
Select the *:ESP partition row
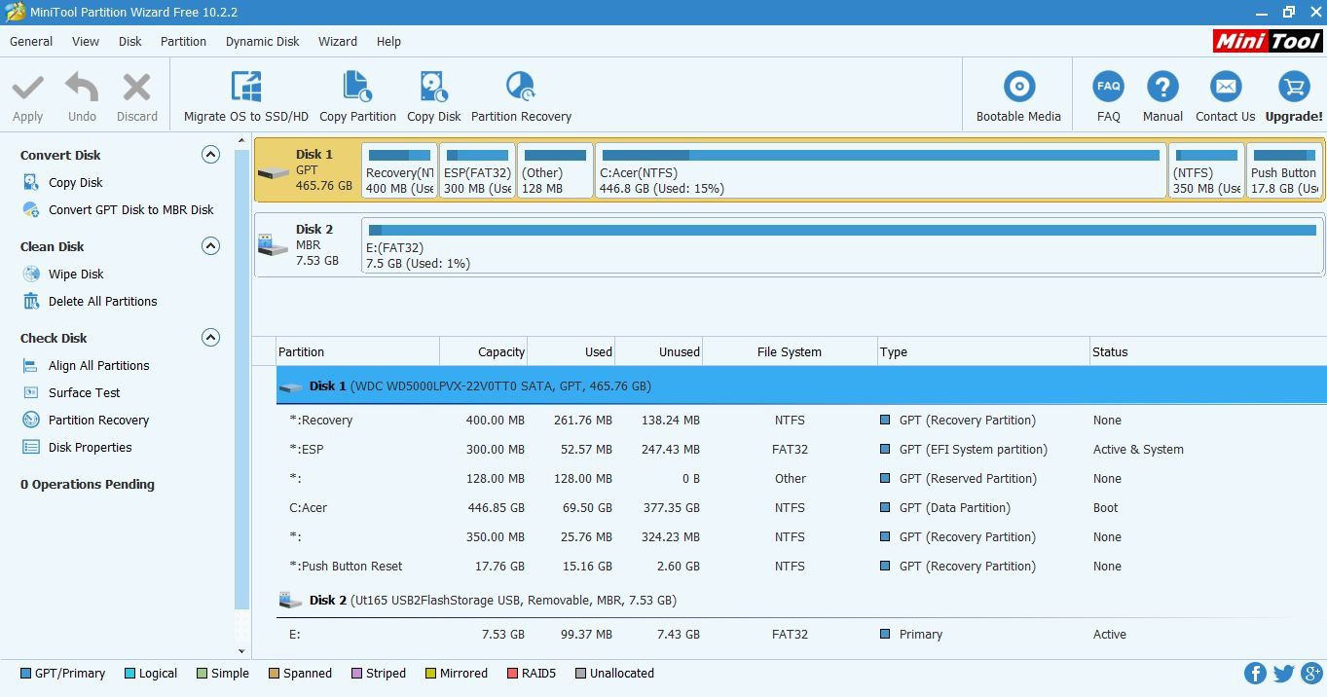(801, 449)
